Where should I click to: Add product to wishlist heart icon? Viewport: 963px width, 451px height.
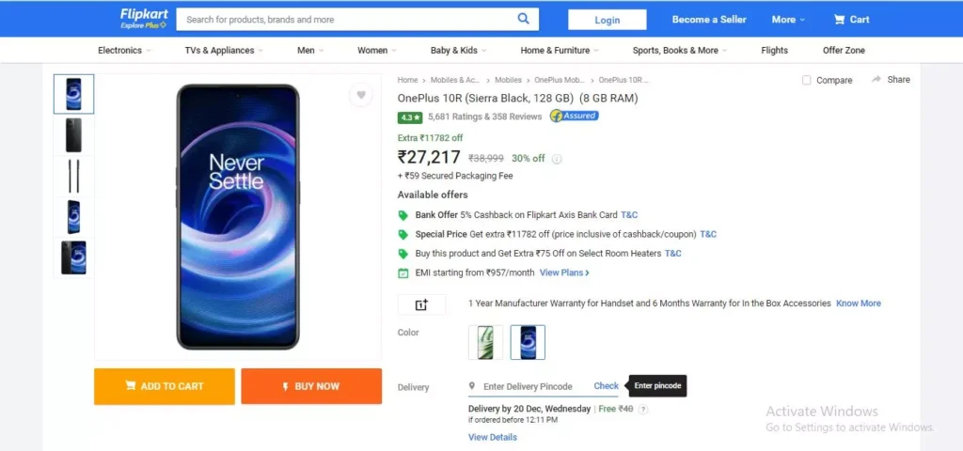point(361,95)
